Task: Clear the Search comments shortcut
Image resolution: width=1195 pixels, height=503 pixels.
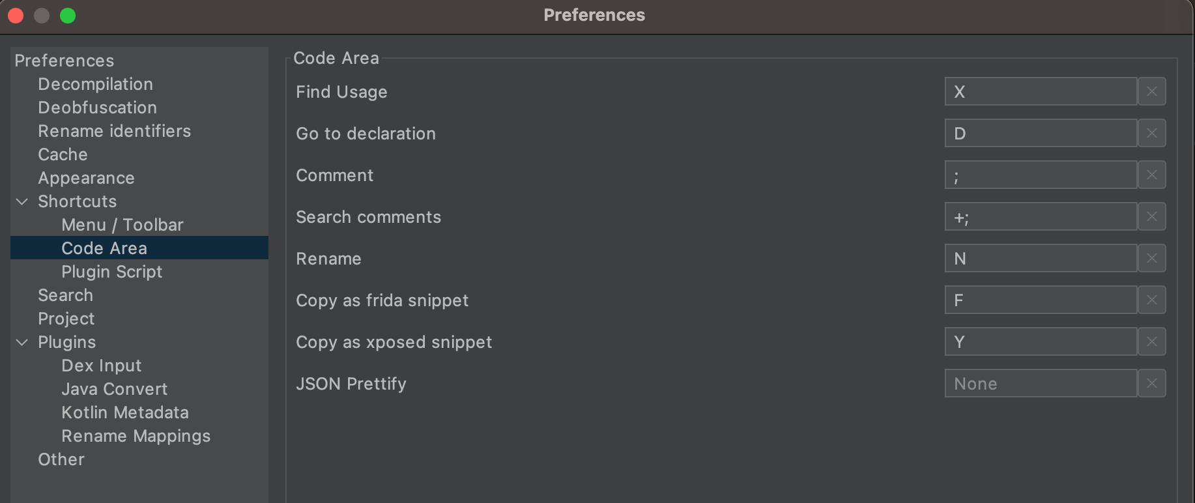Action: 1151,216
